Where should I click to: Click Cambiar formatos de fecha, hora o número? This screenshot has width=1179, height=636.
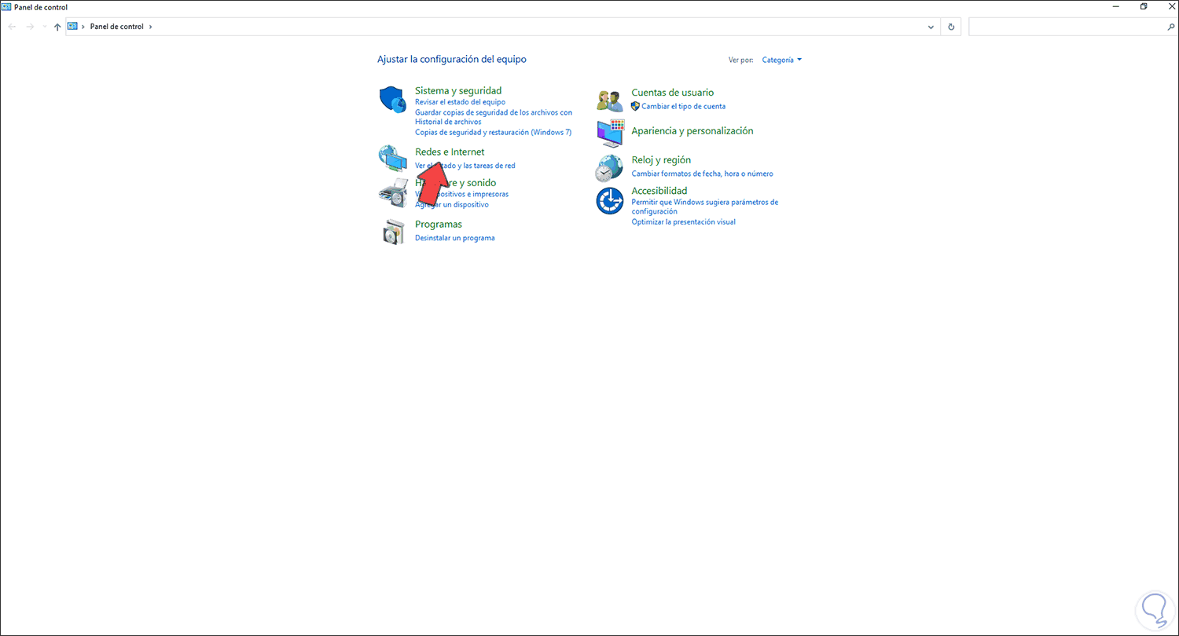(x=703, y=174)
